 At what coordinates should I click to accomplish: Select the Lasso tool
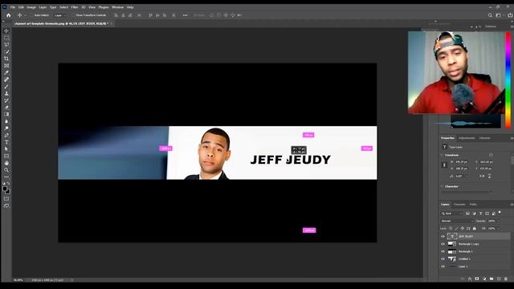[6, 45]
